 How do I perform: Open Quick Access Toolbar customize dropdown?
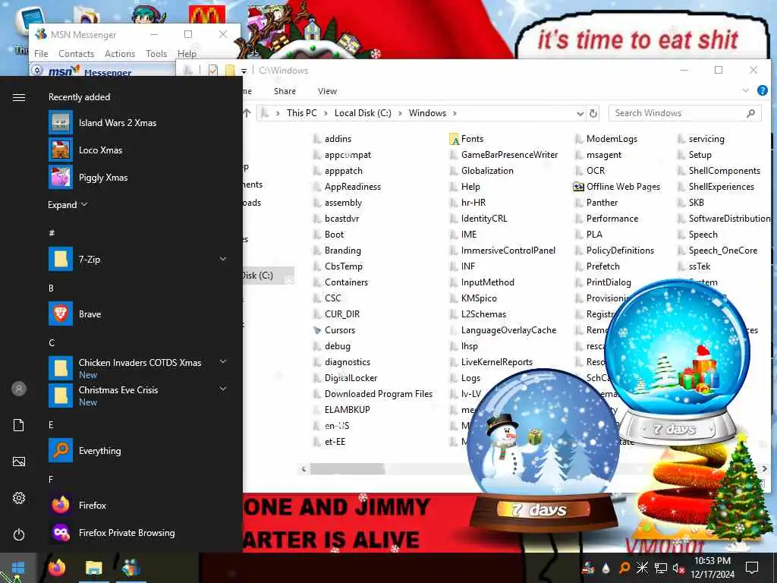pyautogui.click(x=244, y=71)
